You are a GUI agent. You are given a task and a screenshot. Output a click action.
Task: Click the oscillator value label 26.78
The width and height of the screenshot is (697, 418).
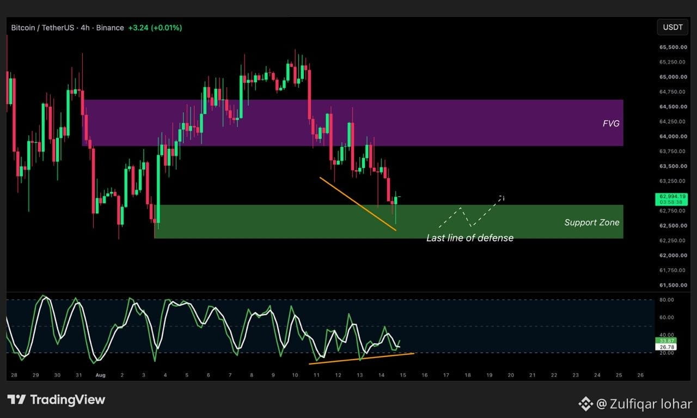666,347
